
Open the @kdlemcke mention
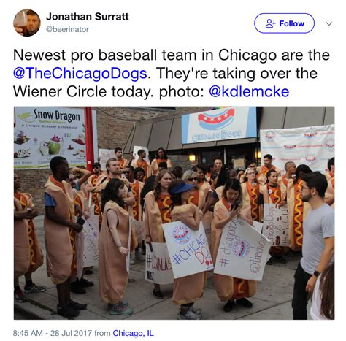[x=249, y=91]
